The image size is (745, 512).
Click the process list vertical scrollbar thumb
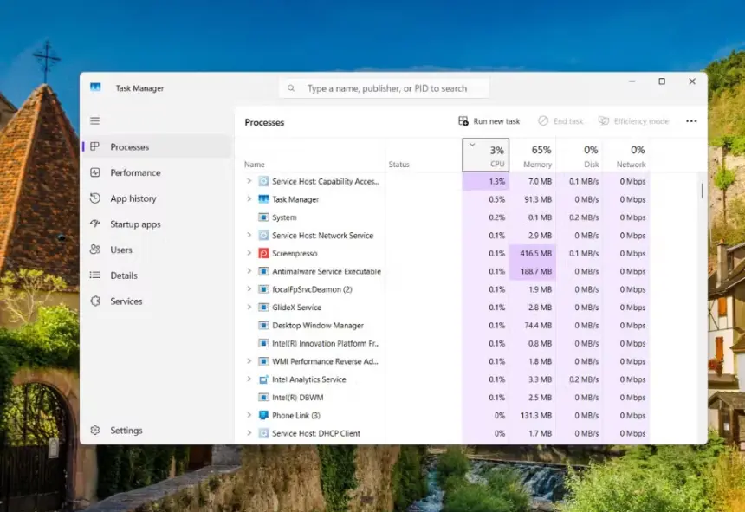point(702,191)
